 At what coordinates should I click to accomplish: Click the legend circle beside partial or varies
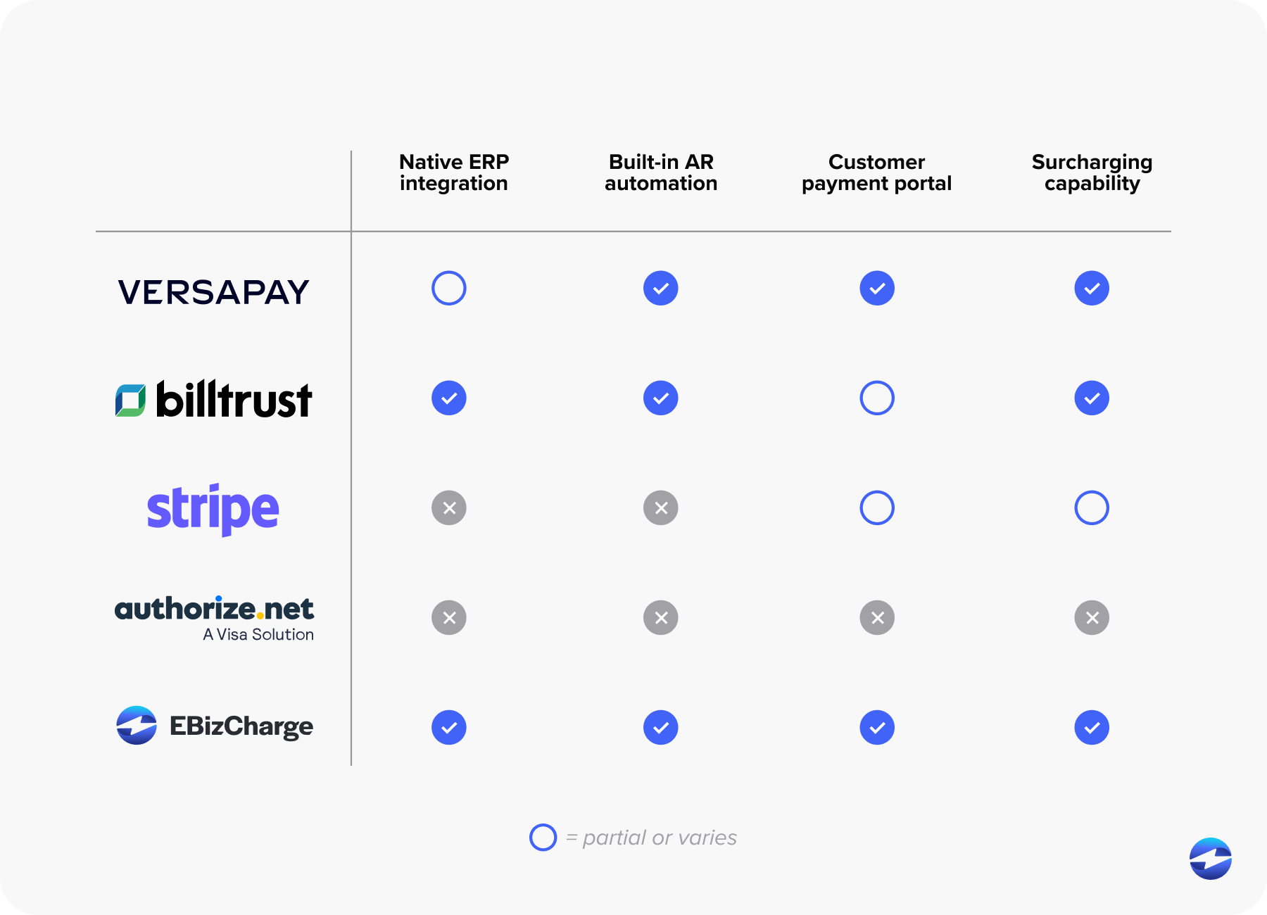pyautogui.click(x=543, y=838)
